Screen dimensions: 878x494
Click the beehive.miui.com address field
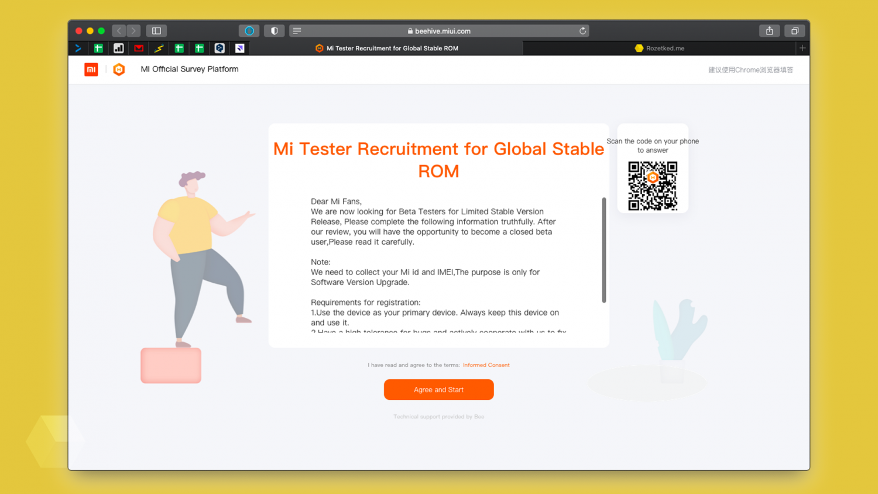point(440,30)
